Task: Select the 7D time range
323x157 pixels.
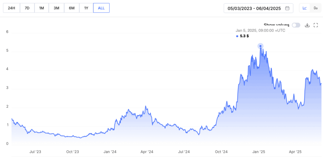Action: (x=27, y=8)
